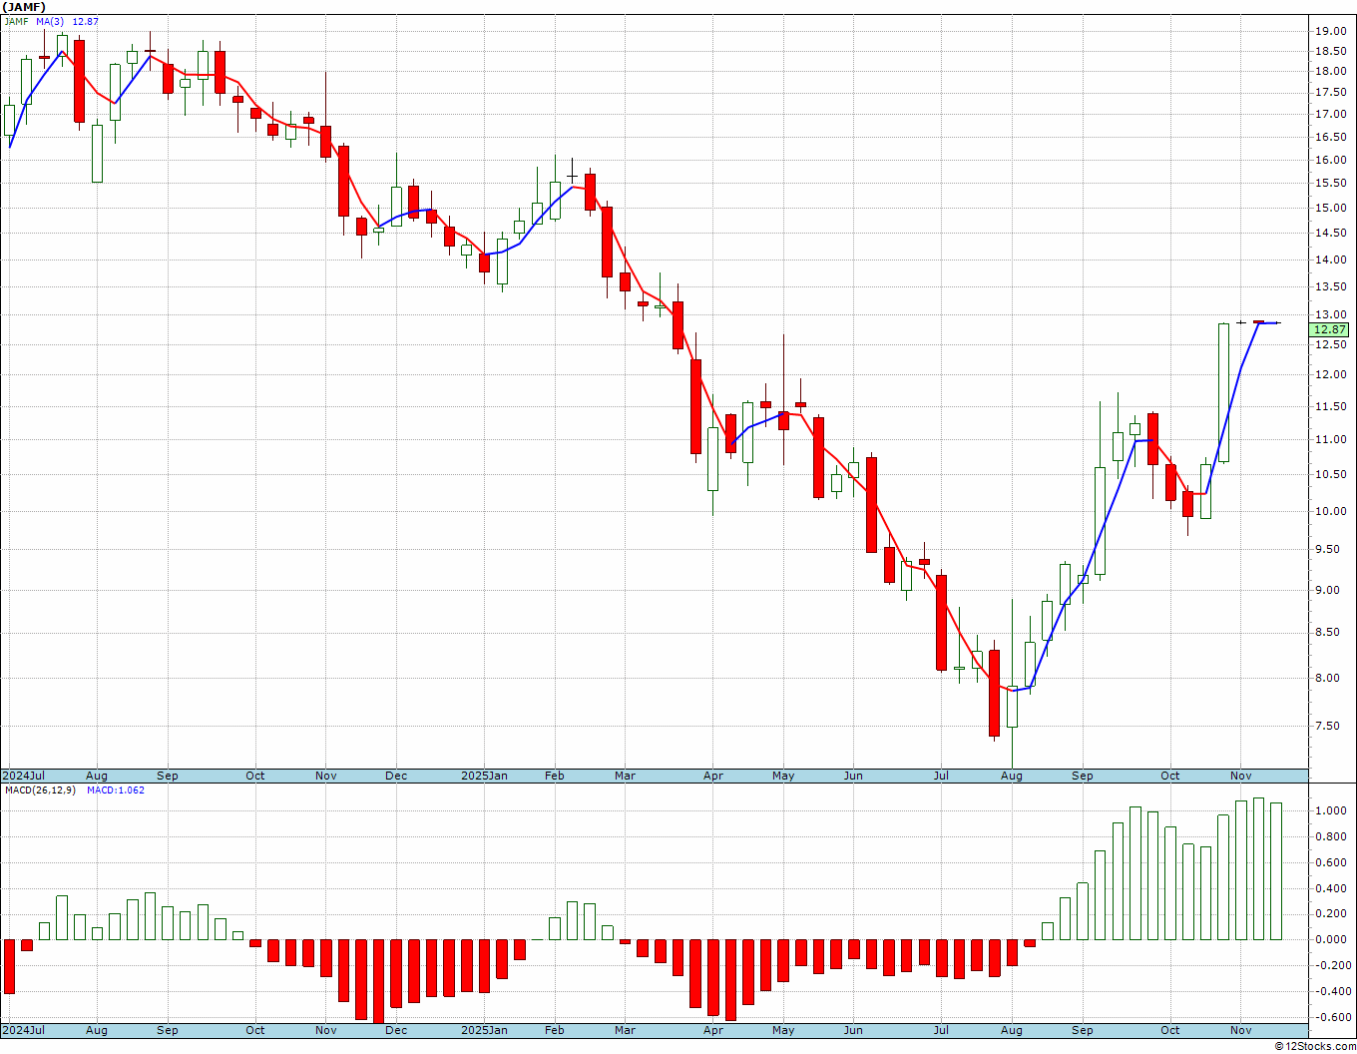Click 0.000 on the MACD axis
The image size is (1357, 1054).
[x=1332, y=939]
